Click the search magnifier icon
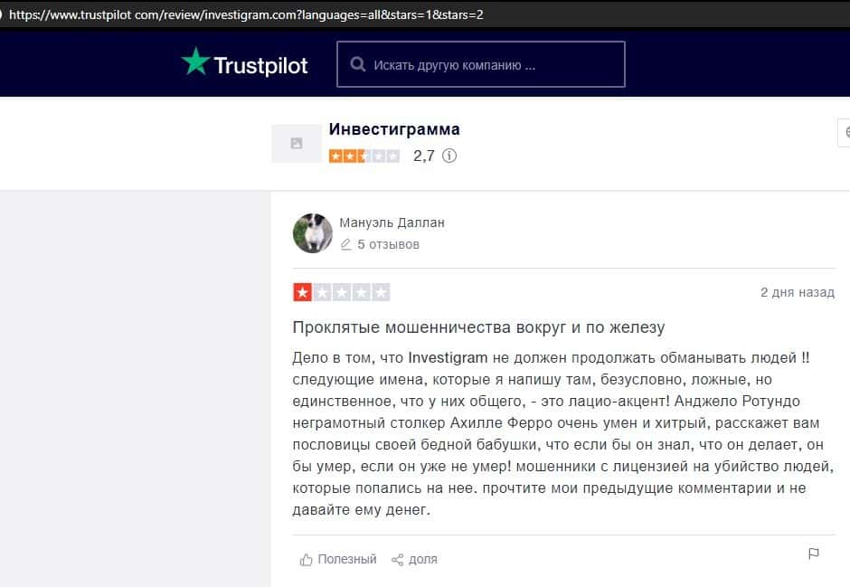This screenshot has width=850, height=587. tap(358, 64)
